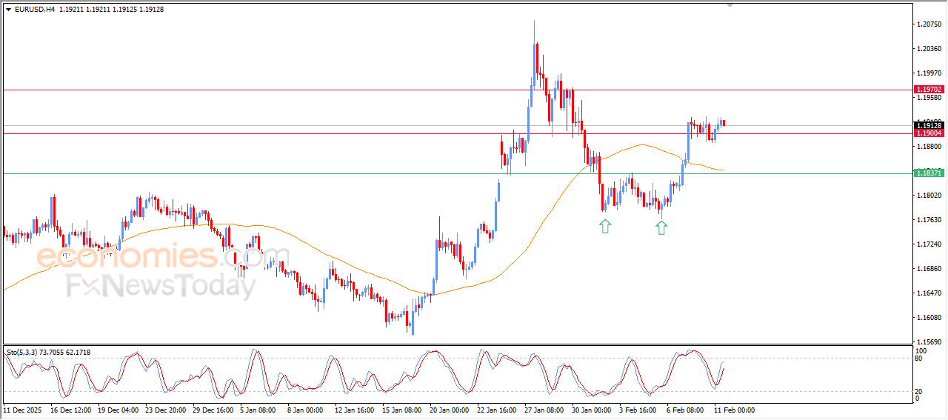This screenshot has height=420, width=948.
Task: Click the EURUSD,H4 chart title text
Action: [x=35, y=10]
